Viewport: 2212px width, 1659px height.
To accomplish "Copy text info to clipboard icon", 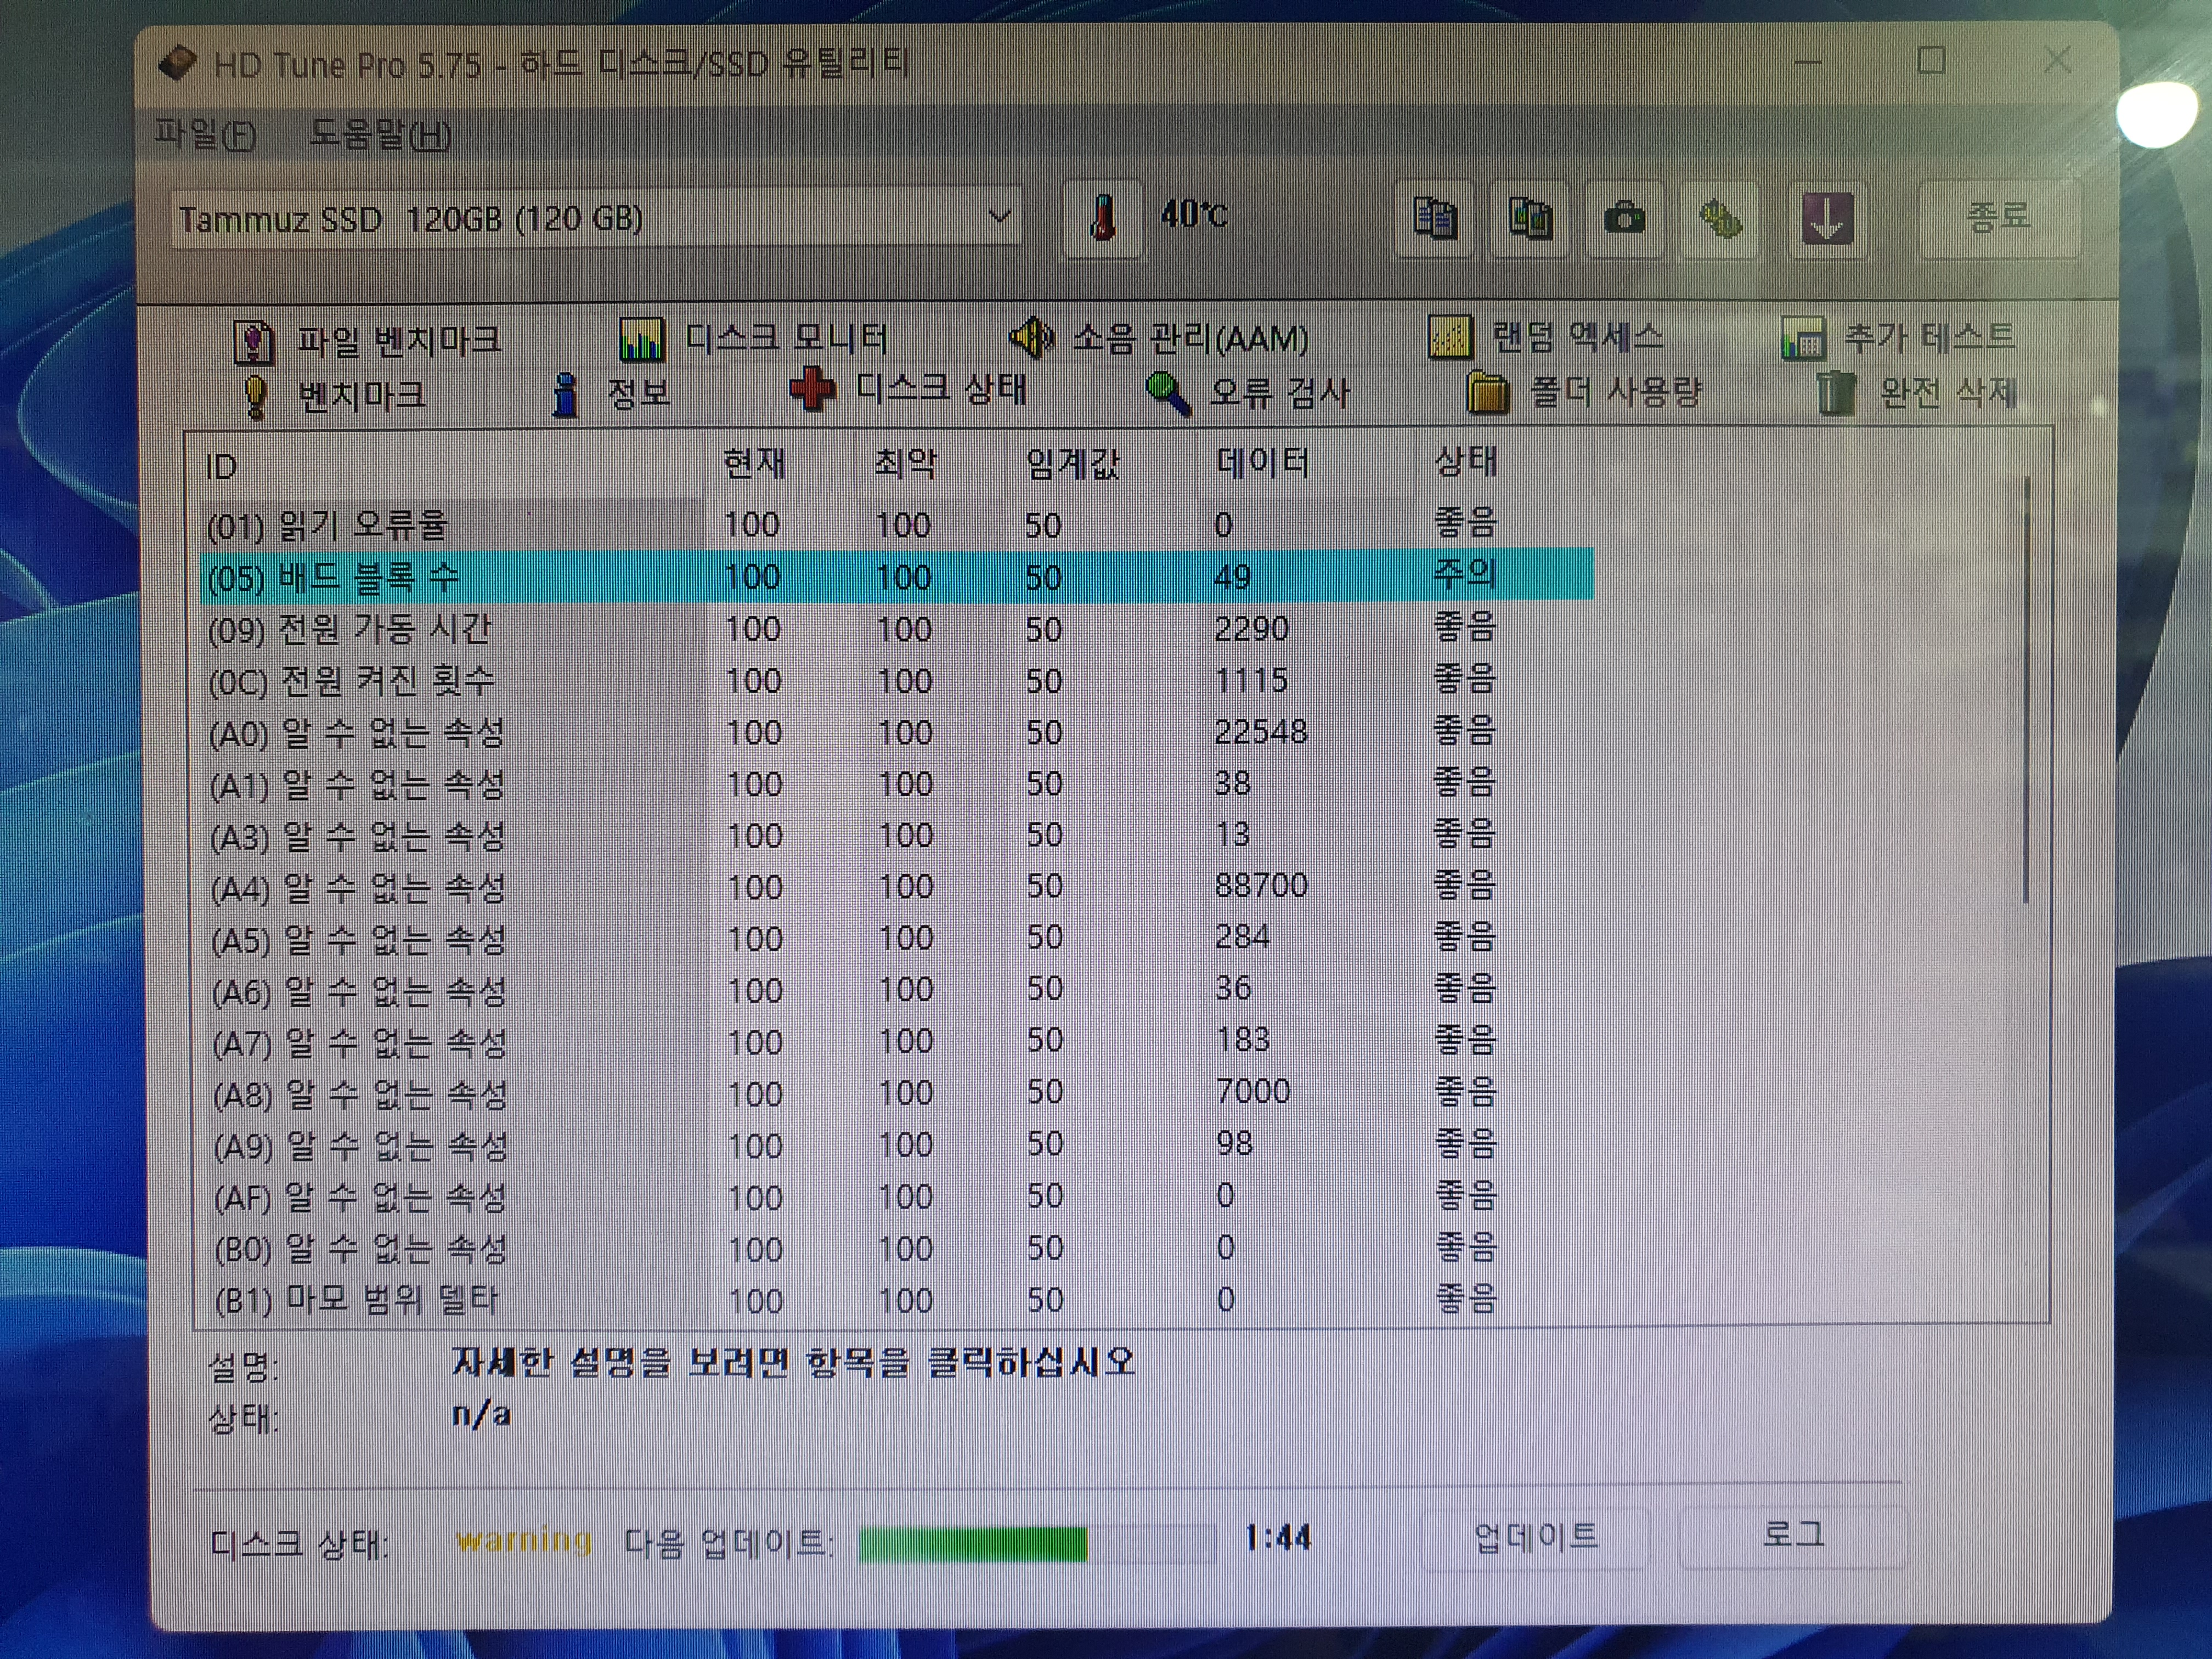I will 1435,218.
